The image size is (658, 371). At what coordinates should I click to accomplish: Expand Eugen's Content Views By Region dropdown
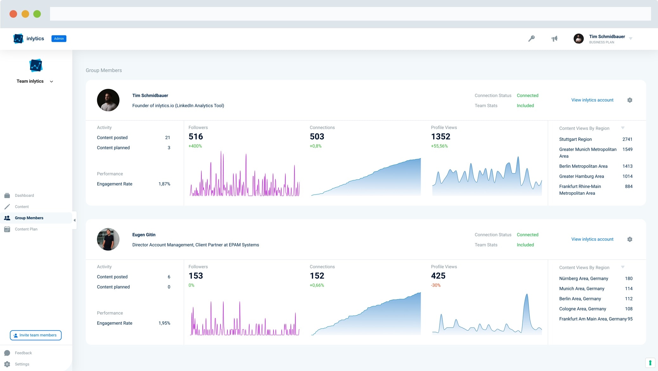pos(623,267)
